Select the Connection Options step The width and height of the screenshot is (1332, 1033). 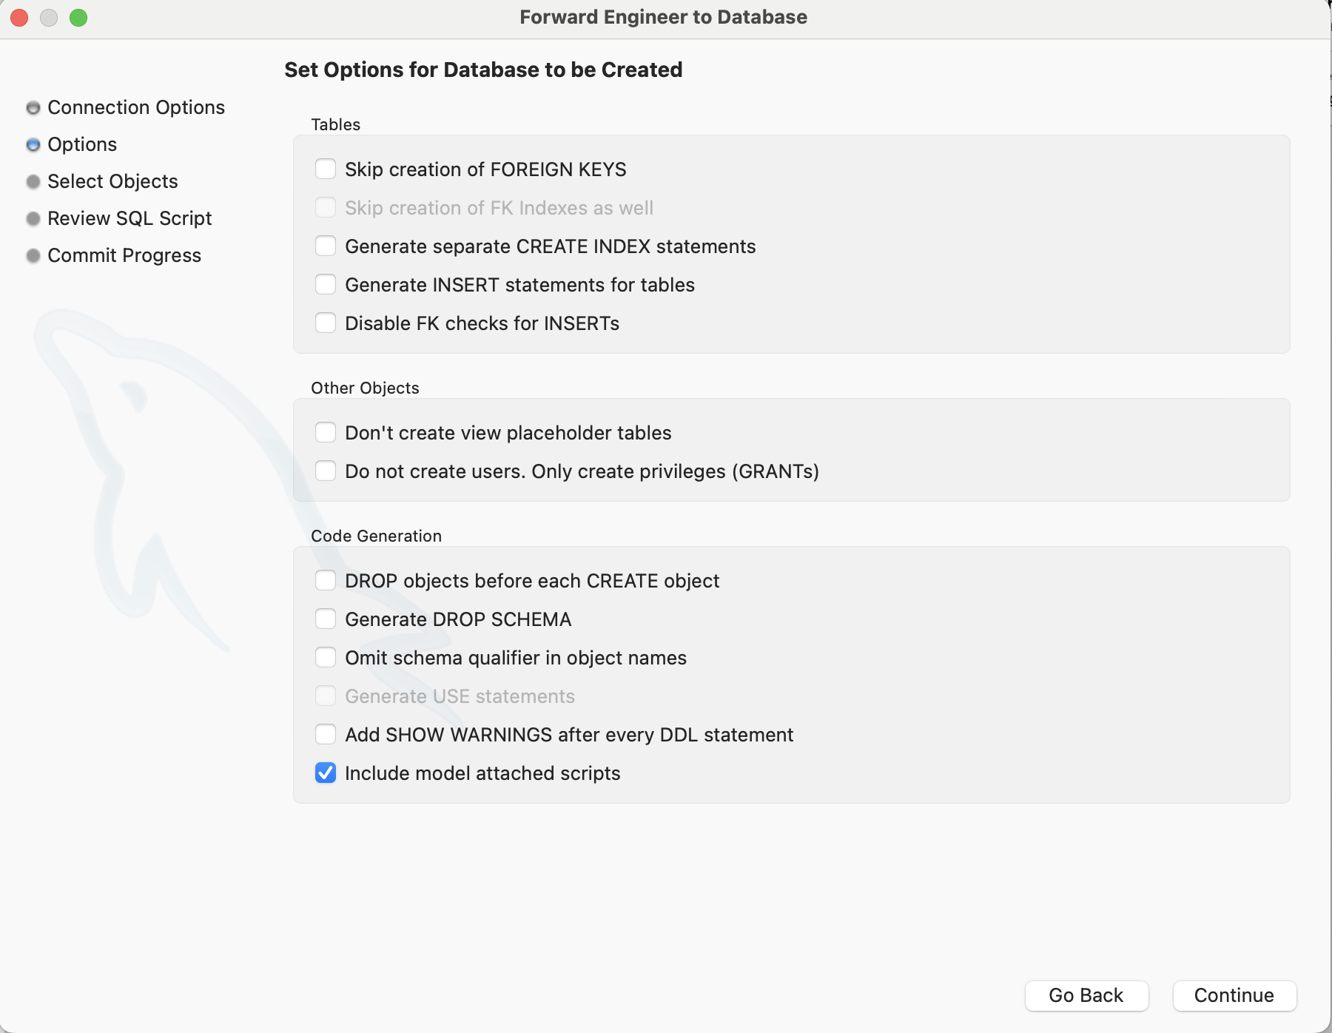136,107
